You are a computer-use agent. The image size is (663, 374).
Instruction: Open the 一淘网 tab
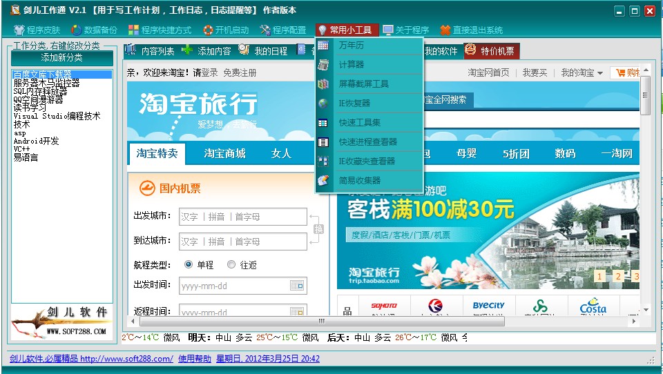[617, 153]
